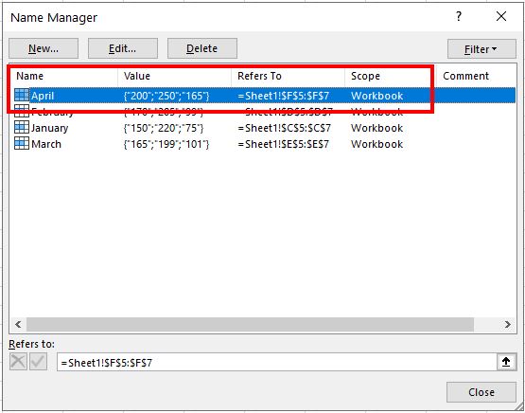525x413 pixels.
Task: Click the title bar X close icon
Action: click(x=501, y=16)
